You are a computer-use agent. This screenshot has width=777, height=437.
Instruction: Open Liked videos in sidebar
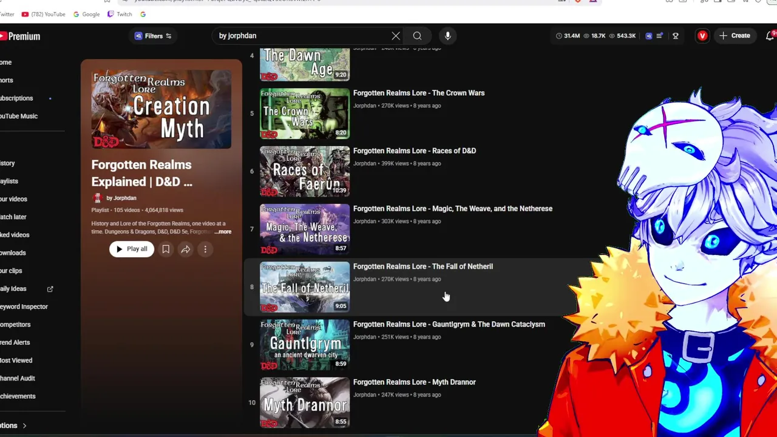15,234
